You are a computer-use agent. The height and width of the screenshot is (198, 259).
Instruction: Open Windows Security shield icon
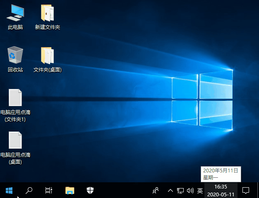[x=90, y=191]
